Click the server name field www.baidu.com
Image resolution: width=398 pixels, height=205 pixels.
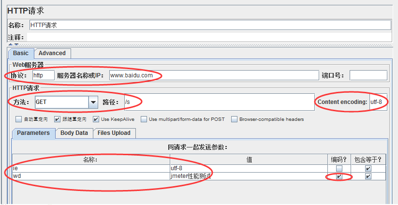tap(214, 75)
